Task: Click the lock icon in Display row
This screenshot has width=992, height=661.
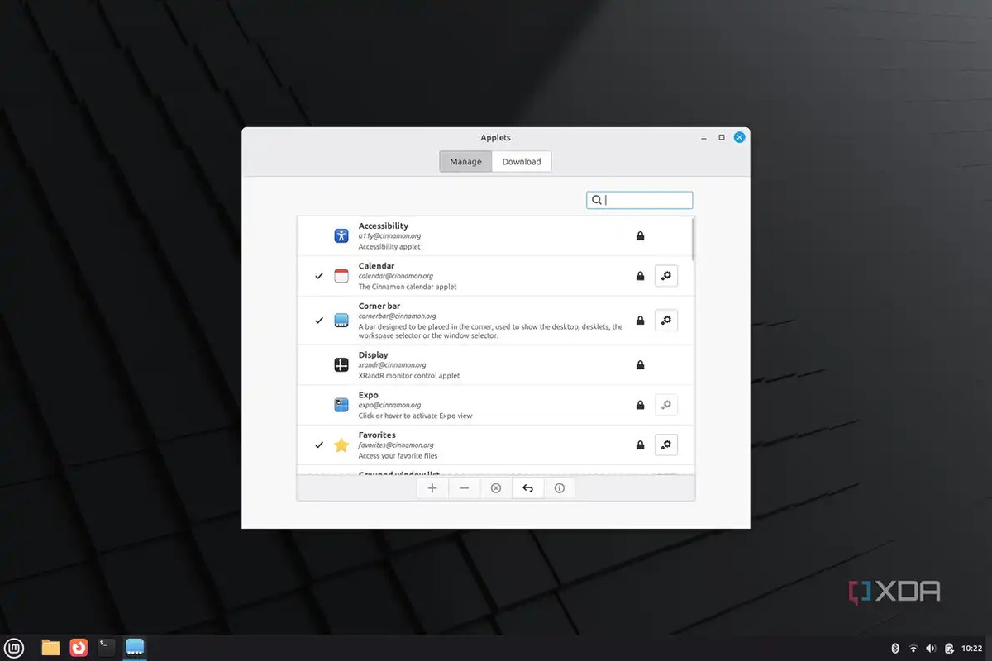Action: click(x=640, y=364)
